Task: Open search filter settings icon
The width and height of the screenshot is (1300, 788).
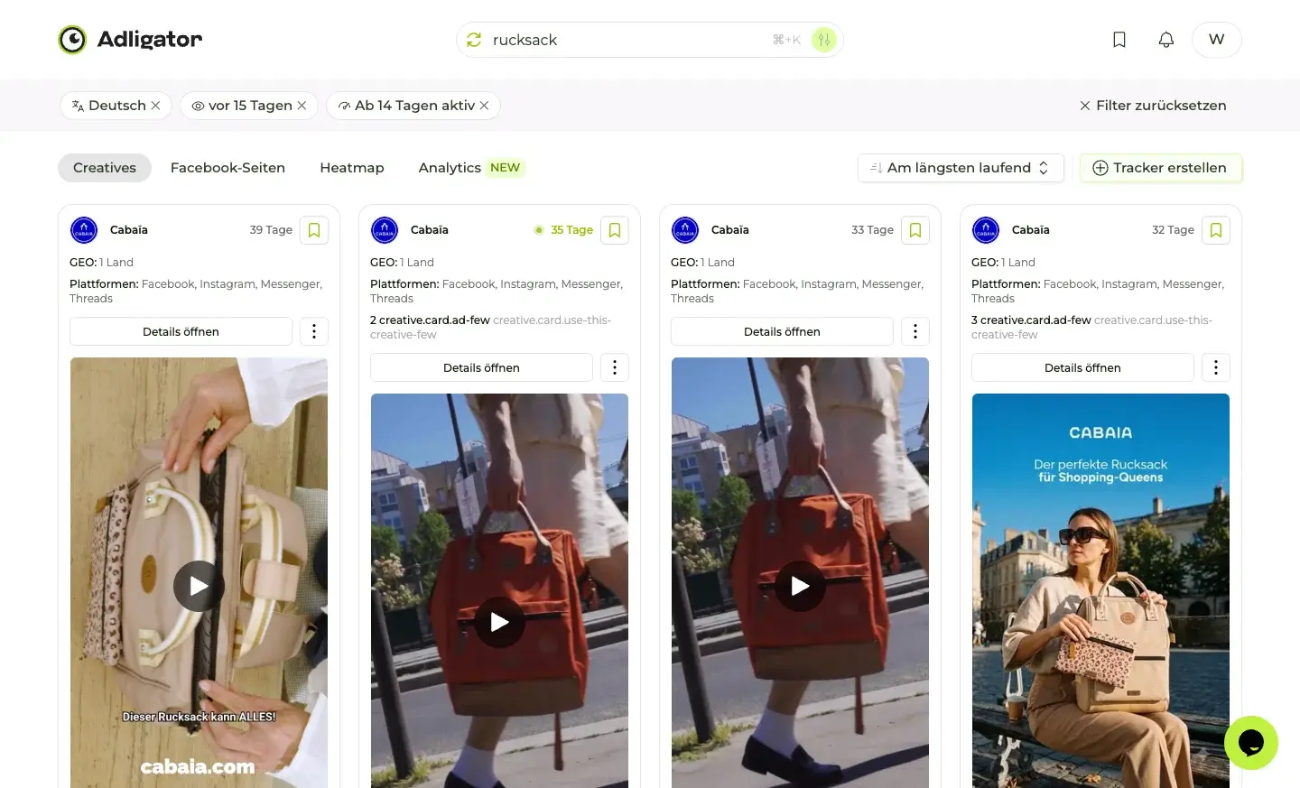Action: pos(823,40)
